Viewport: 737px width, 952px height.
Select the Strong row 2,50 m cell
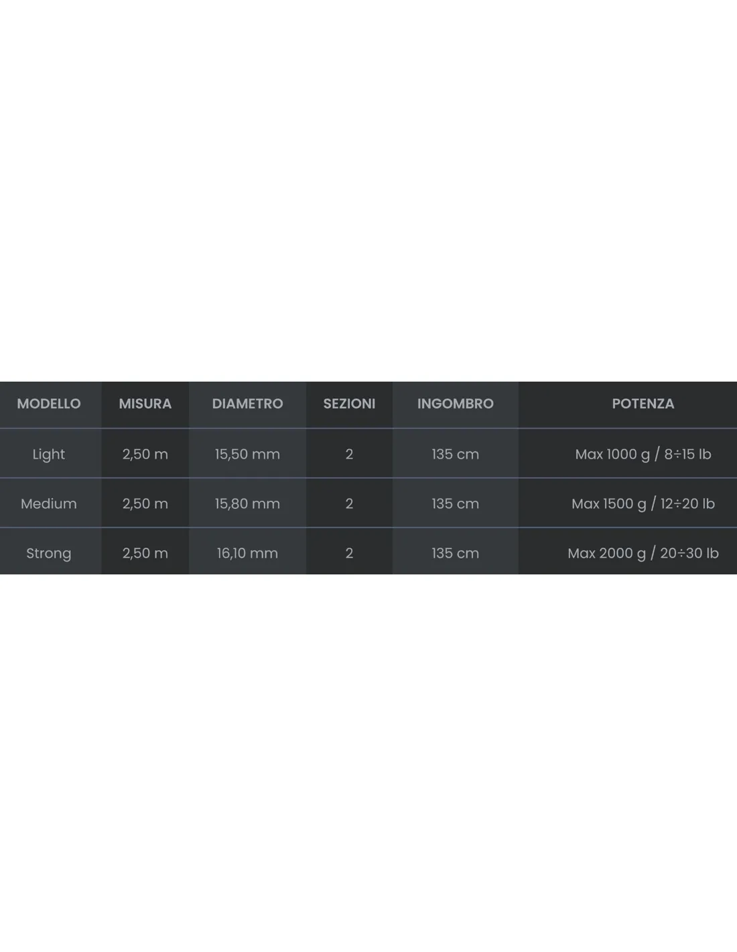pyautogui.click(x=145, y=553)
